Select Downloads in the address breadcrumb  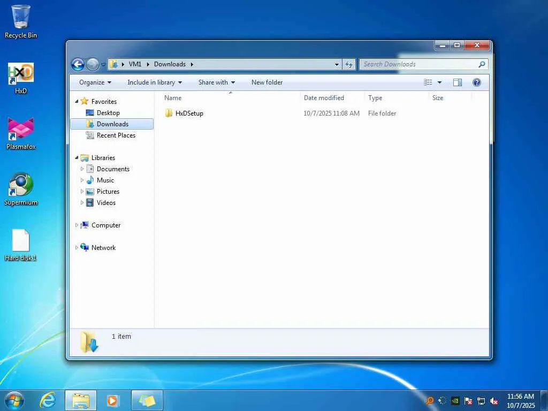pos(170,64)
